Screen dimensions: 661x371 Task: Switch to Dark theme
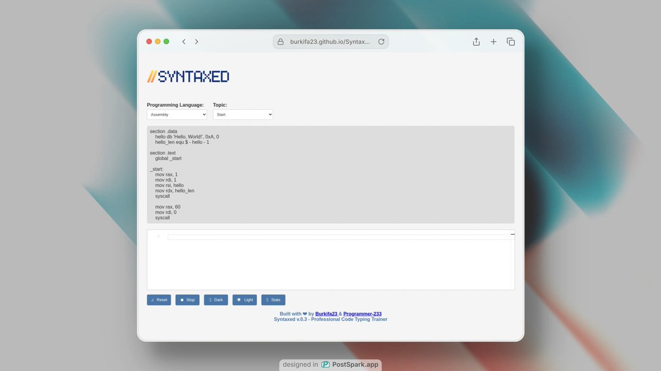pos(216,300)
